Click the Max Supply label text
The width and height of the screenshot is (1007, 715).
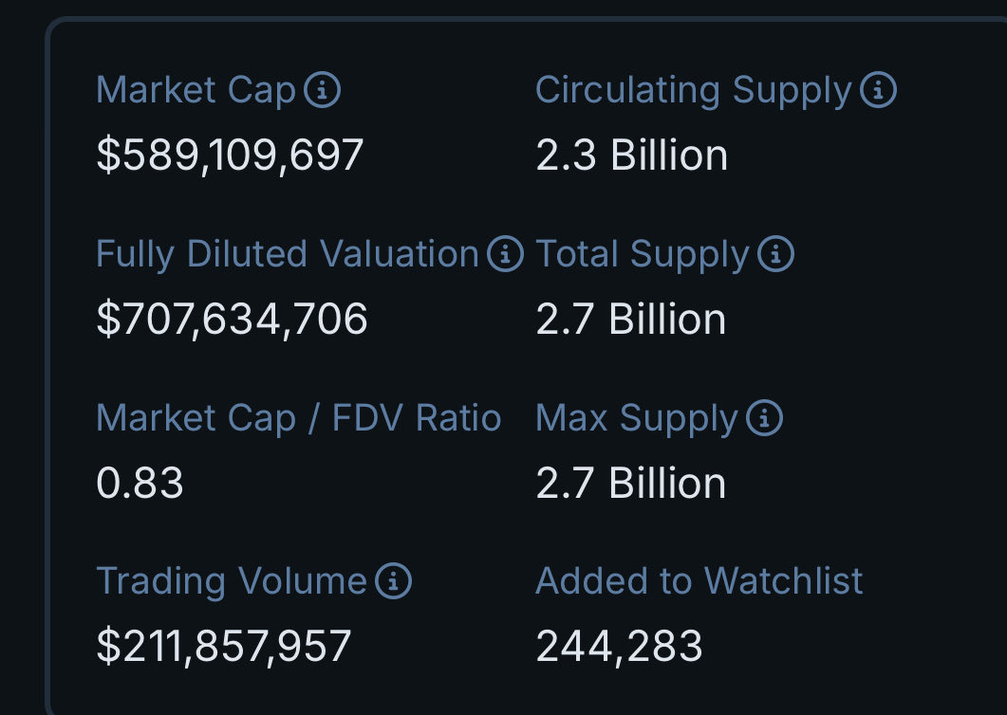click(637, 418)
